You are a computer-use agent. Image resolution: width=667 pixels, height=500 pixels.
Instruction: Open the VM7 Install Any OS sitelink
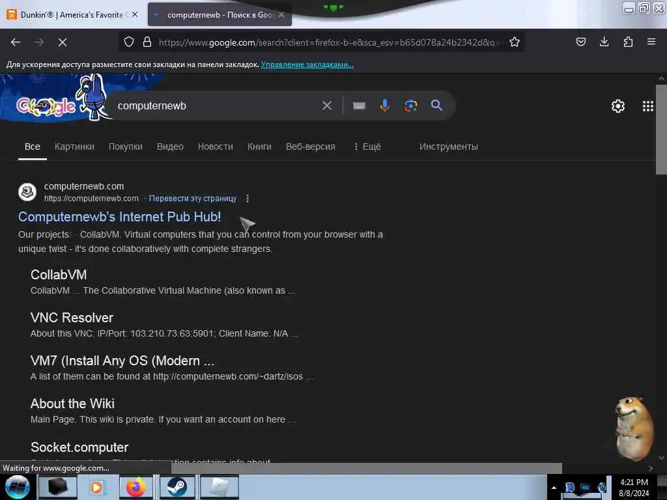[x=122, y=361]
